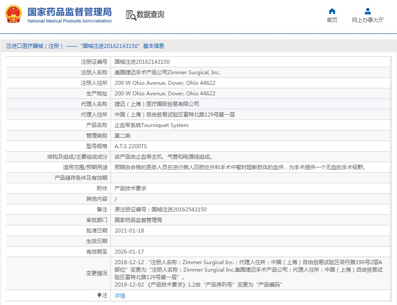Click the data query magnifier icon
Viewport: 397px width, 305px height.
pos(131,15)
